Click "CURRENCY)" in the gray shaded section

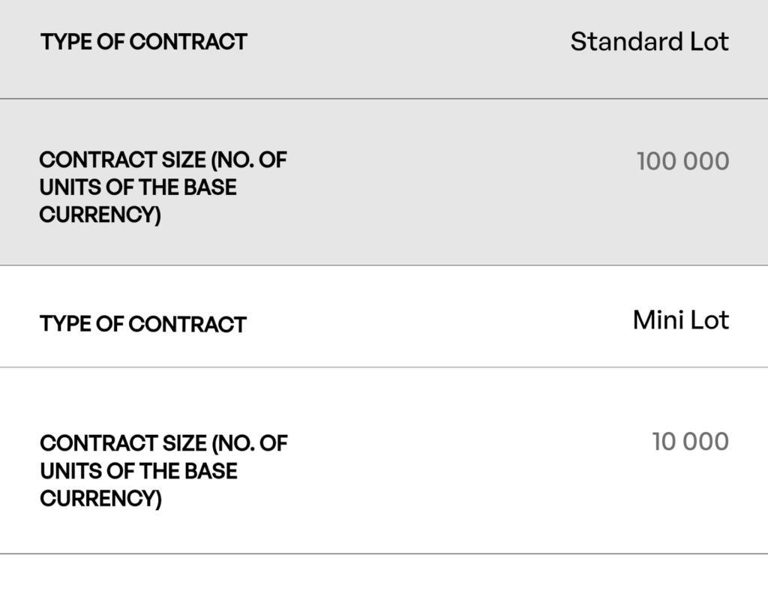tap(100, 215)
